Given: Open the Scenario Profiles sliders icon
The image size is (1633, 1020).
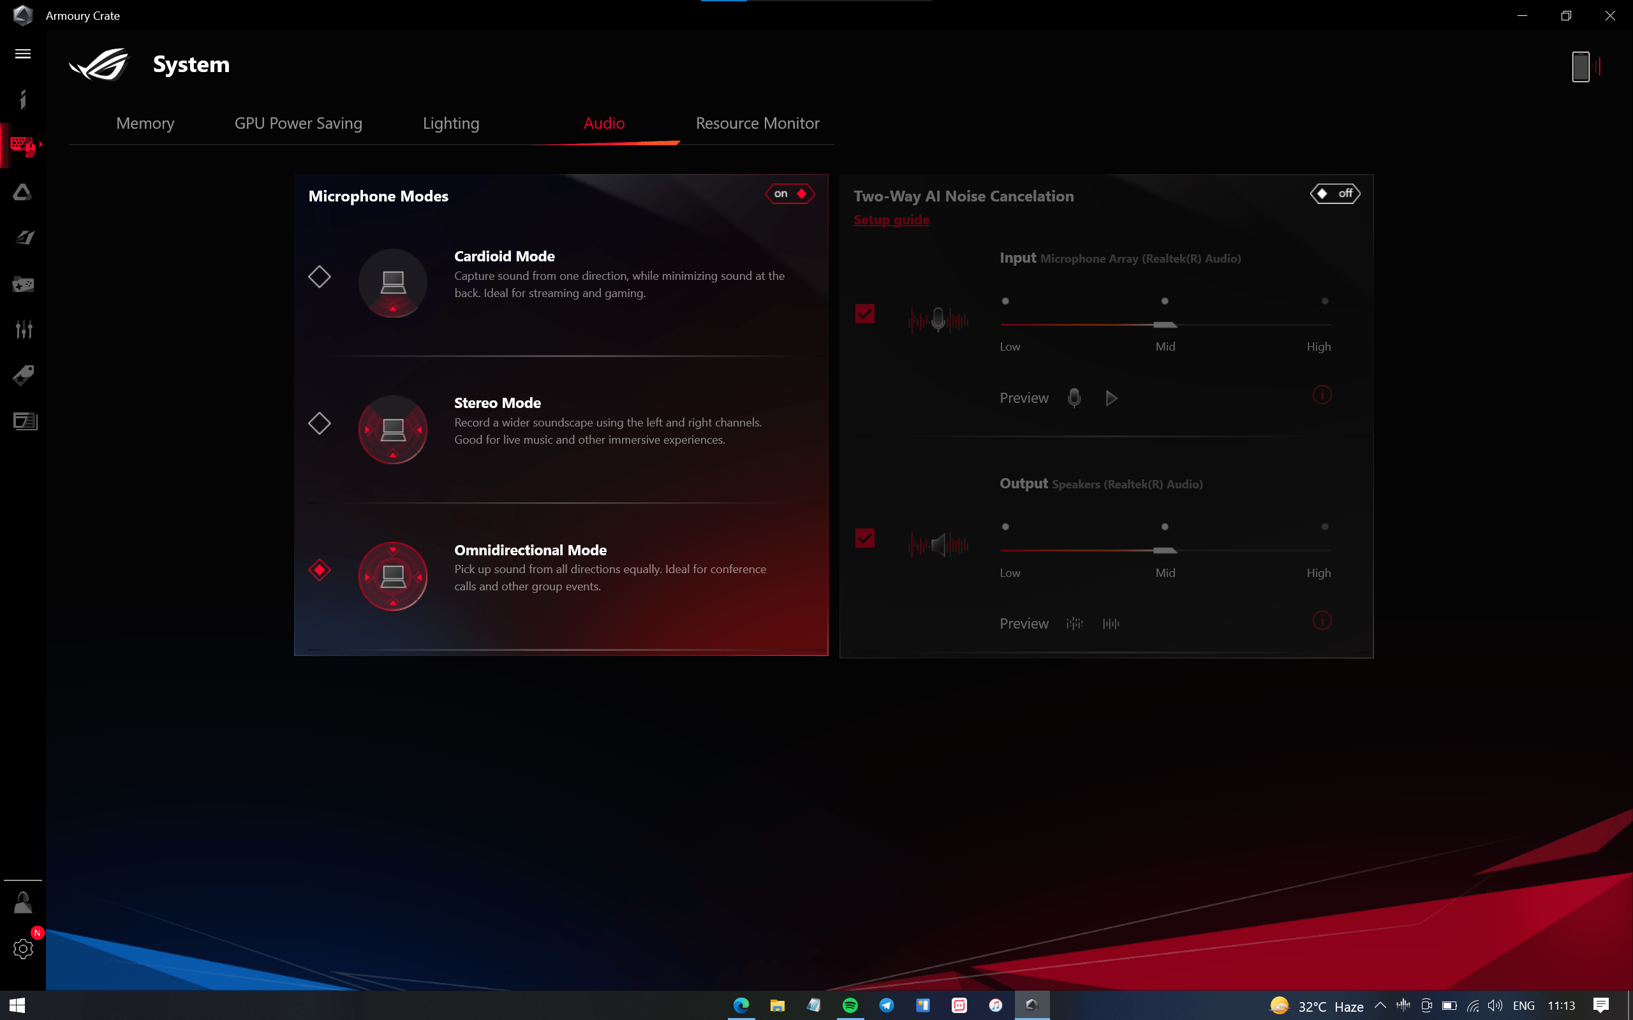Looking at the screenshot, I should (23, 329).
